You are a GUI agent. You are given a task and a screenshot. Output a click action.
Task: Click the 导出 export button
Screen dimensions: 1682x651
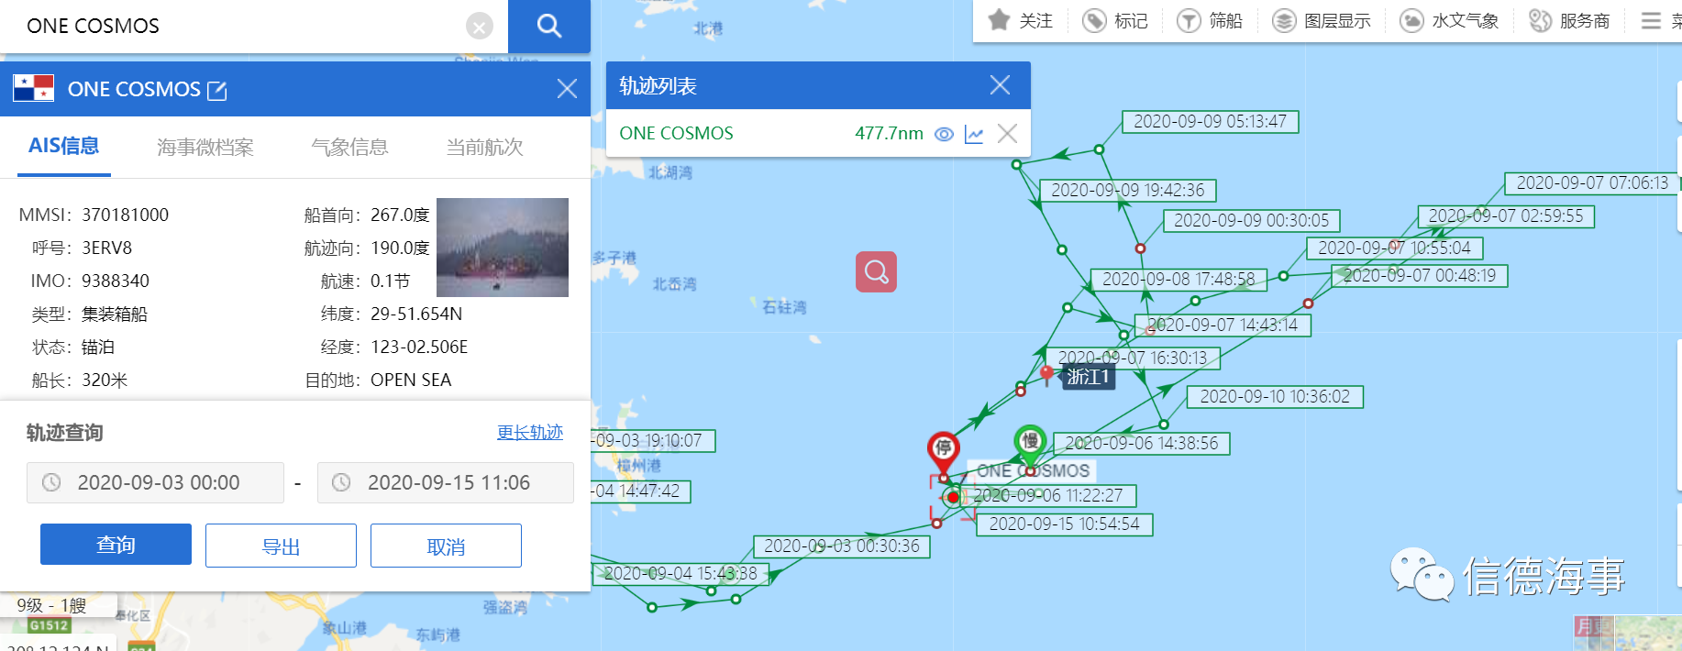tap(281, 546)
